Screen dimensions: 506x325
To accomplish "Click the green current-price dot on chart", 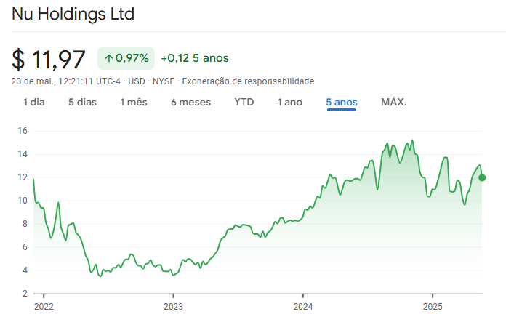I will pos(482,177).
